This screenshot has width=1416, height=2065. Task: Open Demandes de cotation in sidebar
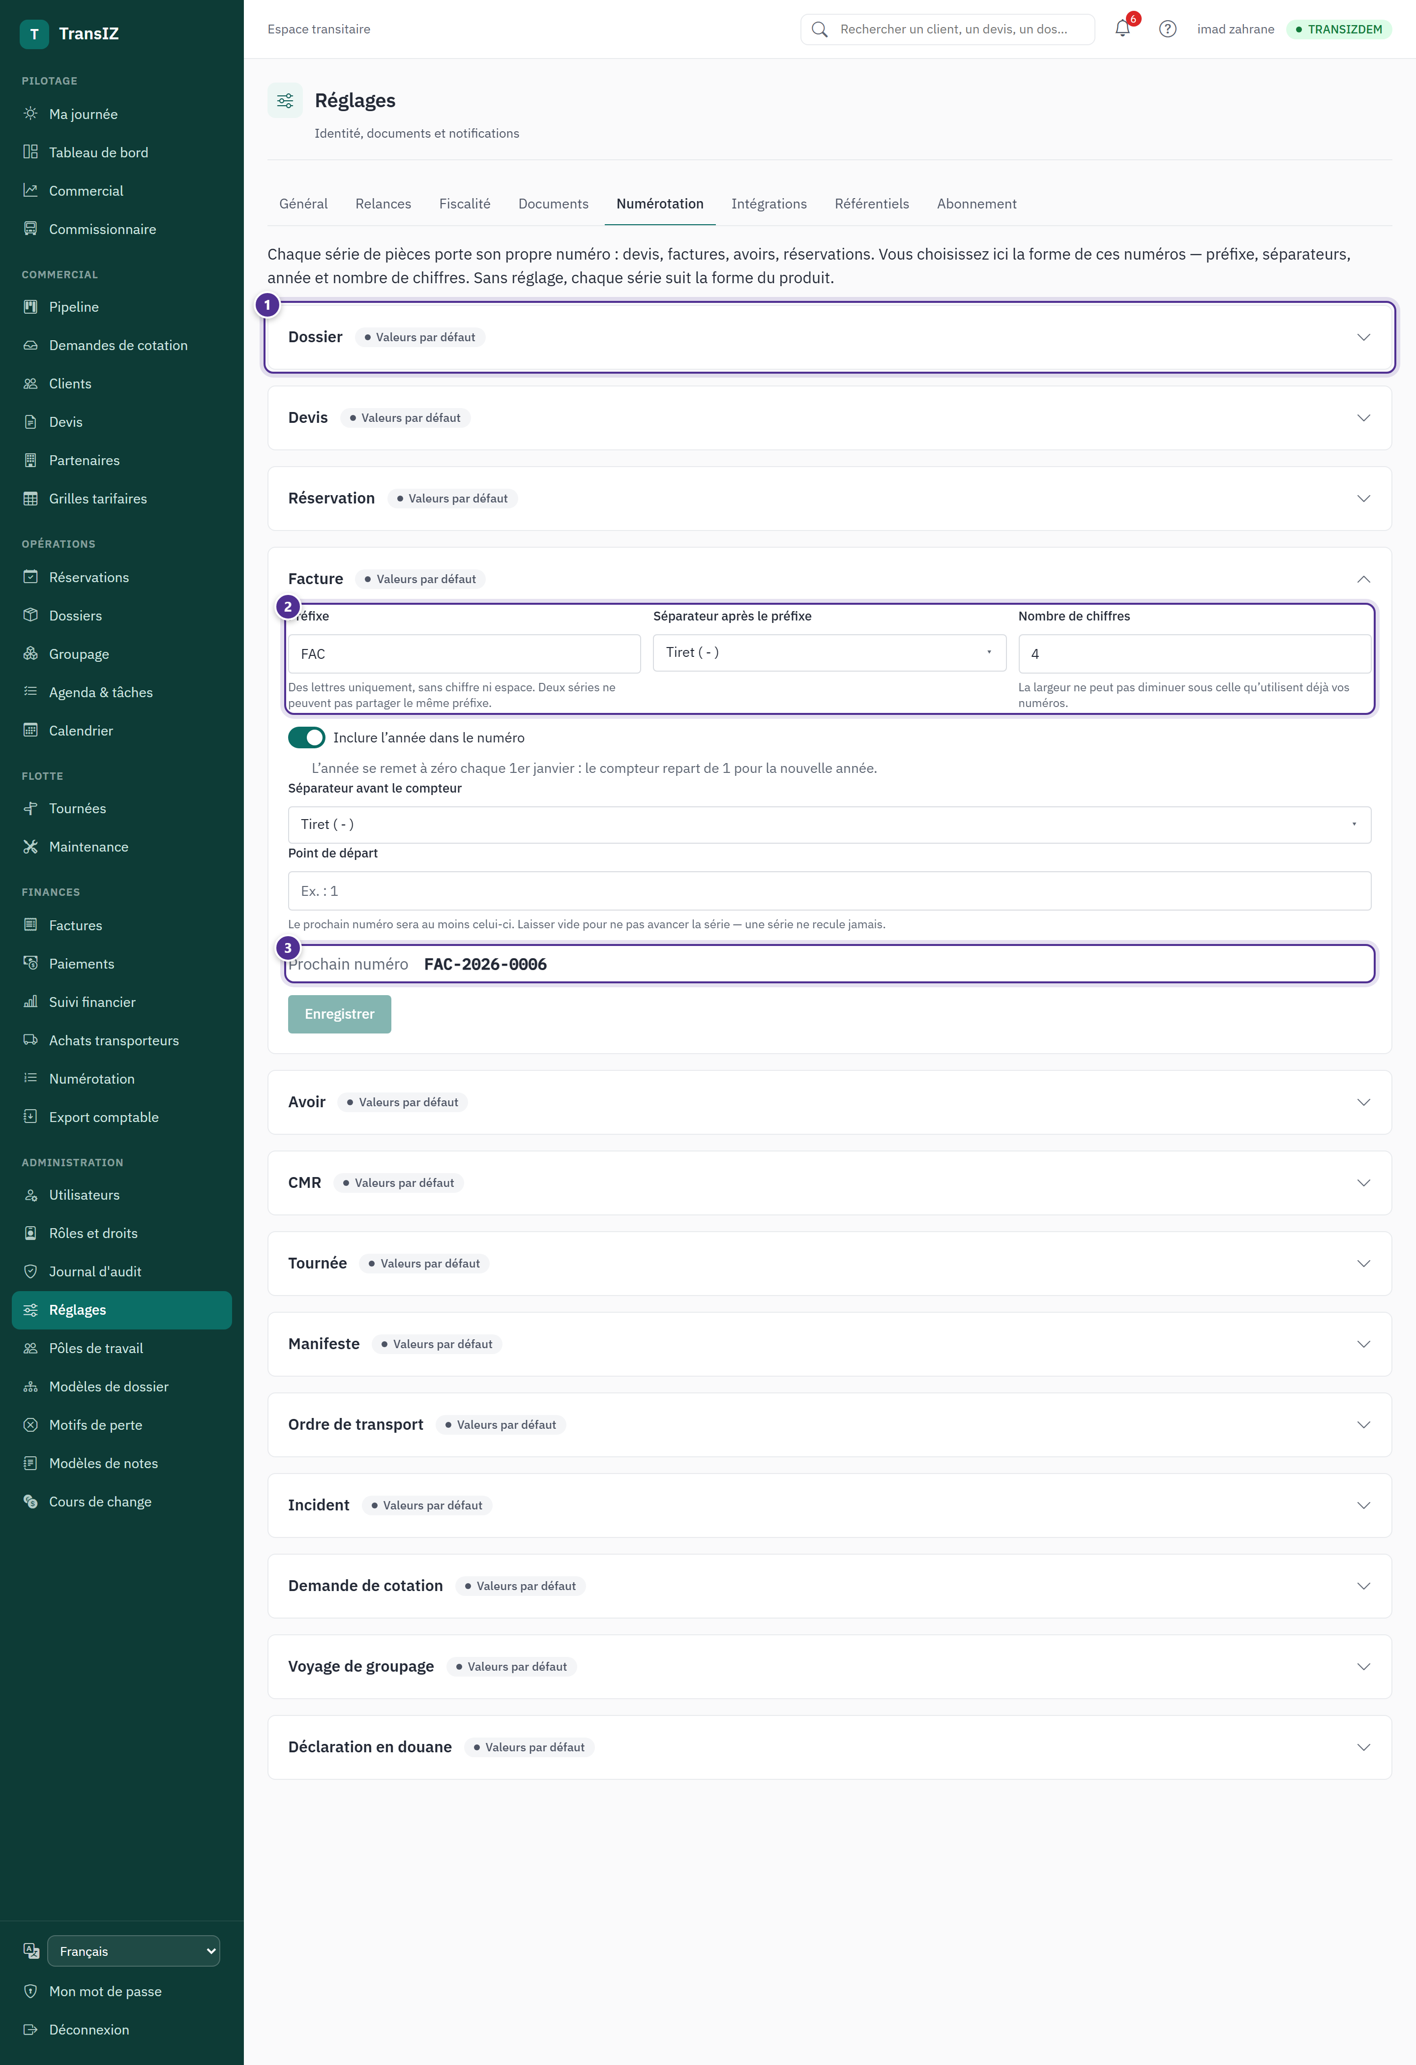[x=122, y=345]
